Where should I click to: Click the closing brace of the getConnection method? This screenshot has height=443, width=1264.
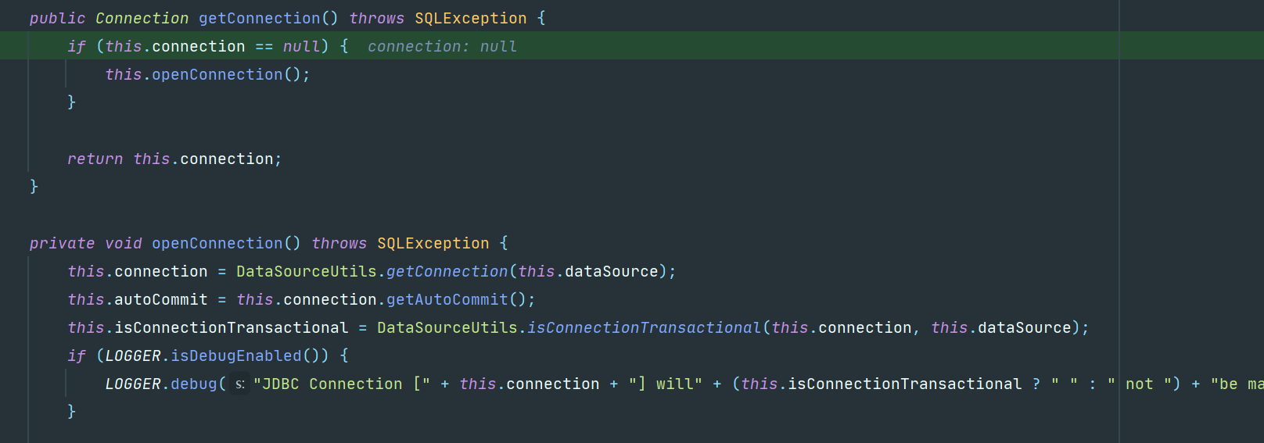[34, 186]
